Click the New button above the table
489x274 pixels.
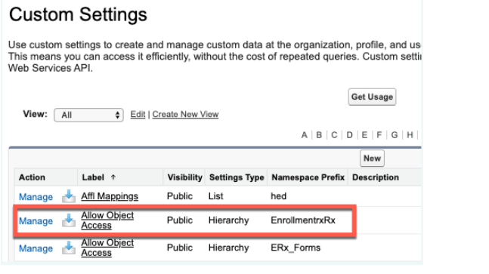[x=372, y=159]
